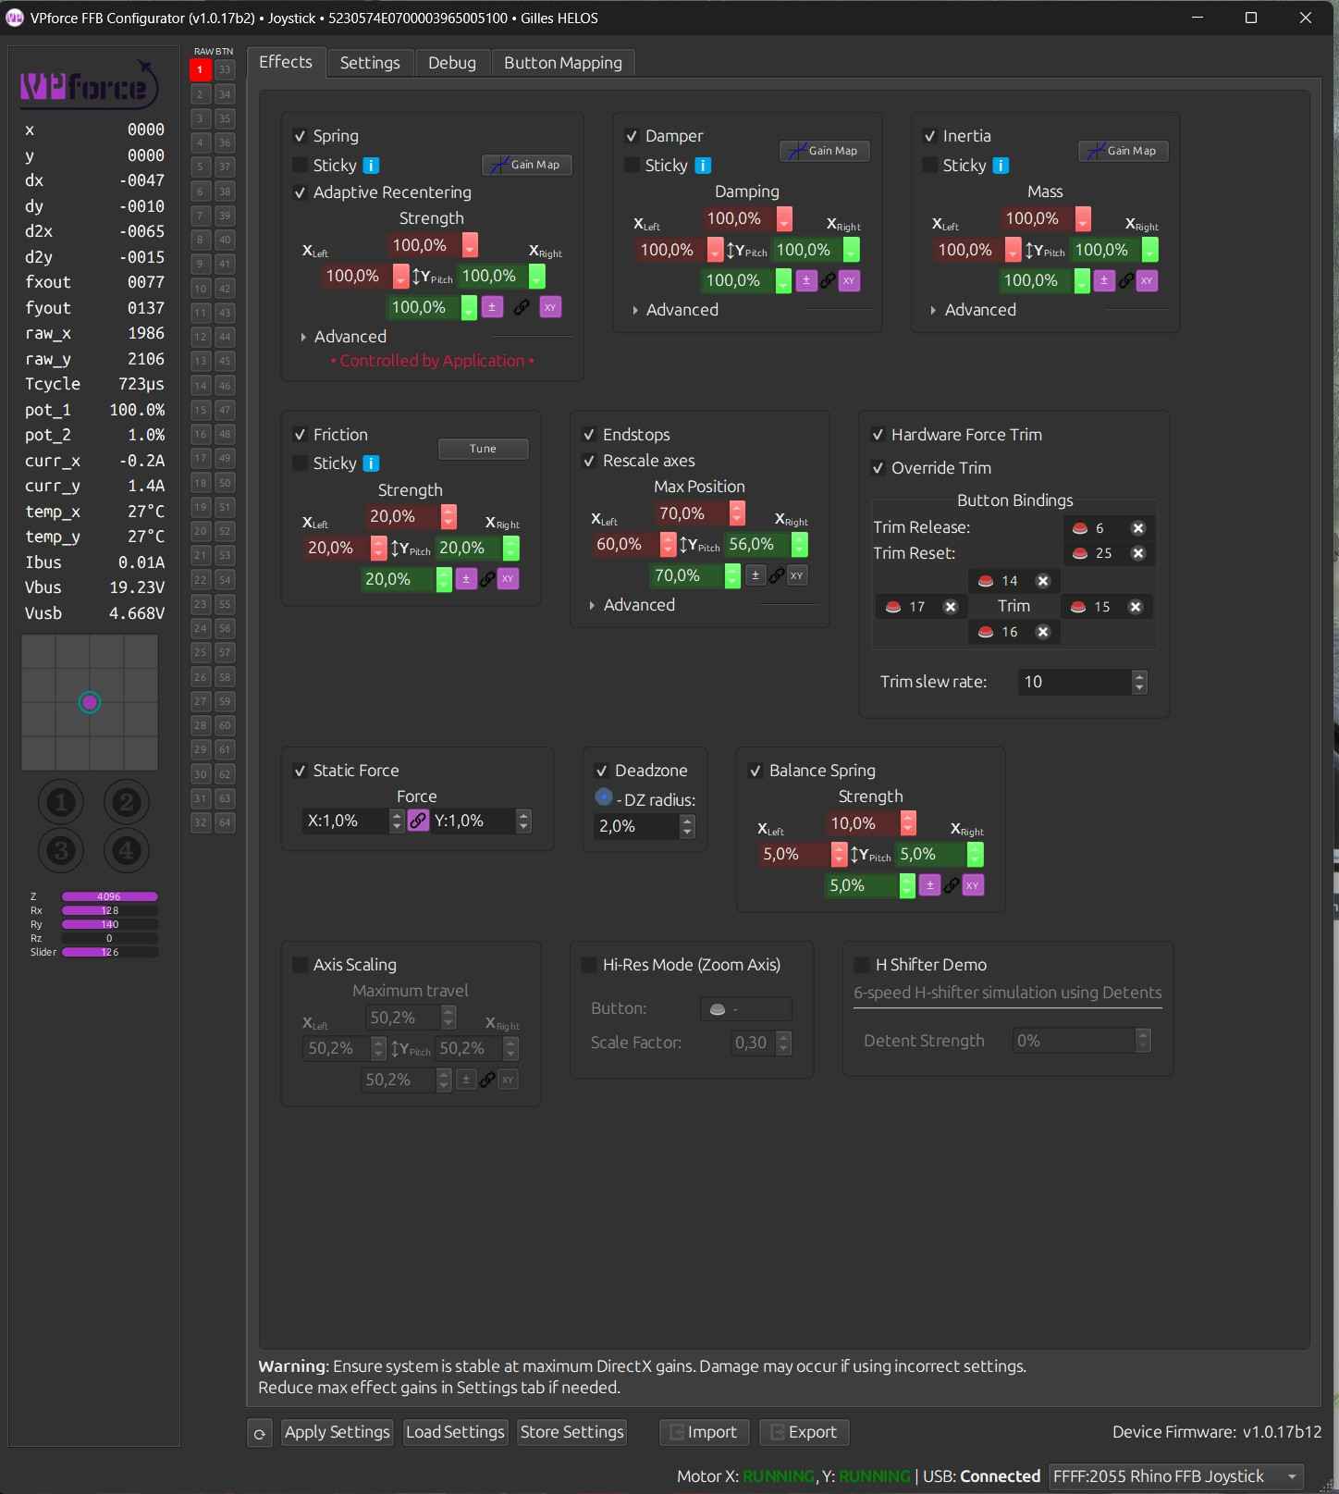Select the Effects tab
The width and height of the screenshot is (1339, 1494).
tap(286, 62)
